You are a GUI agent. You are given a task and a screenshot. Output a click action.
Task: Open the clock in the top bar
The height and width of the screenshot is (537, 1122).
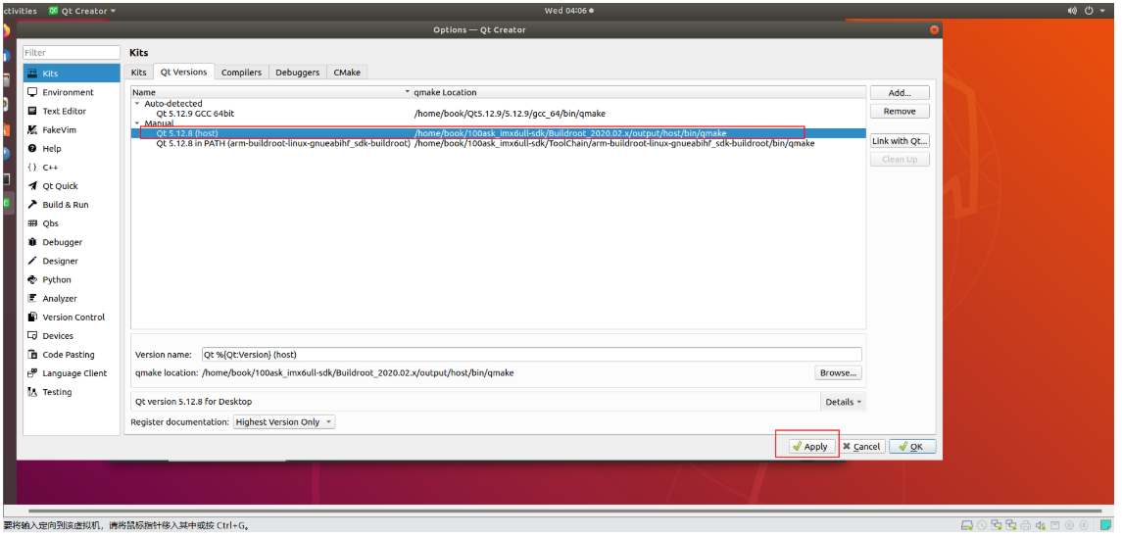click(x=568, y=11)
